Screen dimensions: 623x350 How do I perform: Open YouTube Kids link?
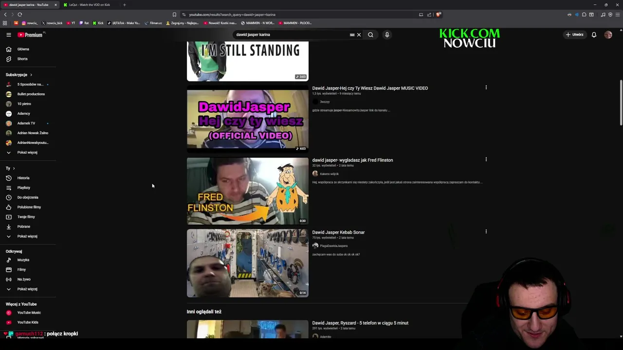(28, 322)
